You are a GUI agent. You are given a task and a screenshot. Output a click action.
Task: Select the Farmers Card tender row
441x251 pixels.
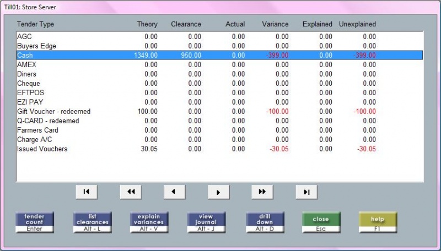click(219, 130)
